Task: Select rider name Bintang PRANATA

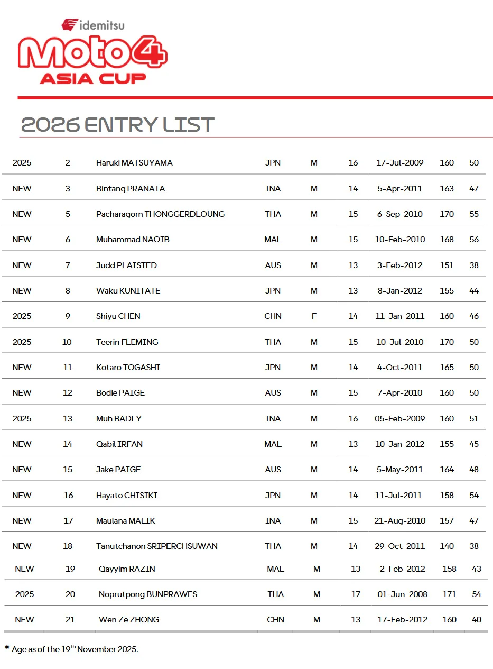Action: [131, 189]
